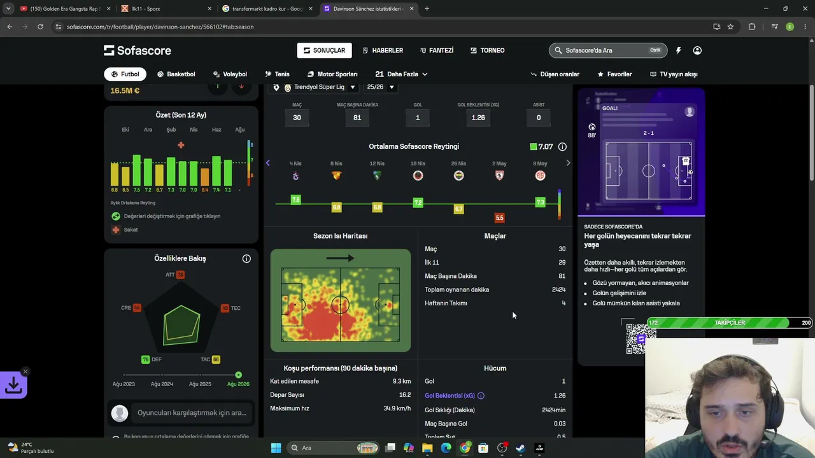Click the 7.5 monthly rating bar
815x458 pixels.
pyautogui.click(x=137, y=170)
